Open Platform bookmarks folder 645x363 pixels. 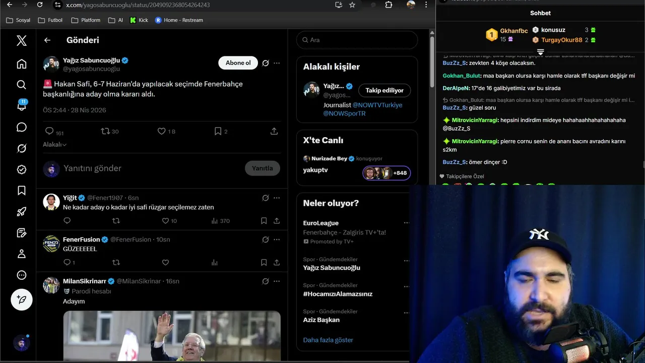tap(86, 20)
